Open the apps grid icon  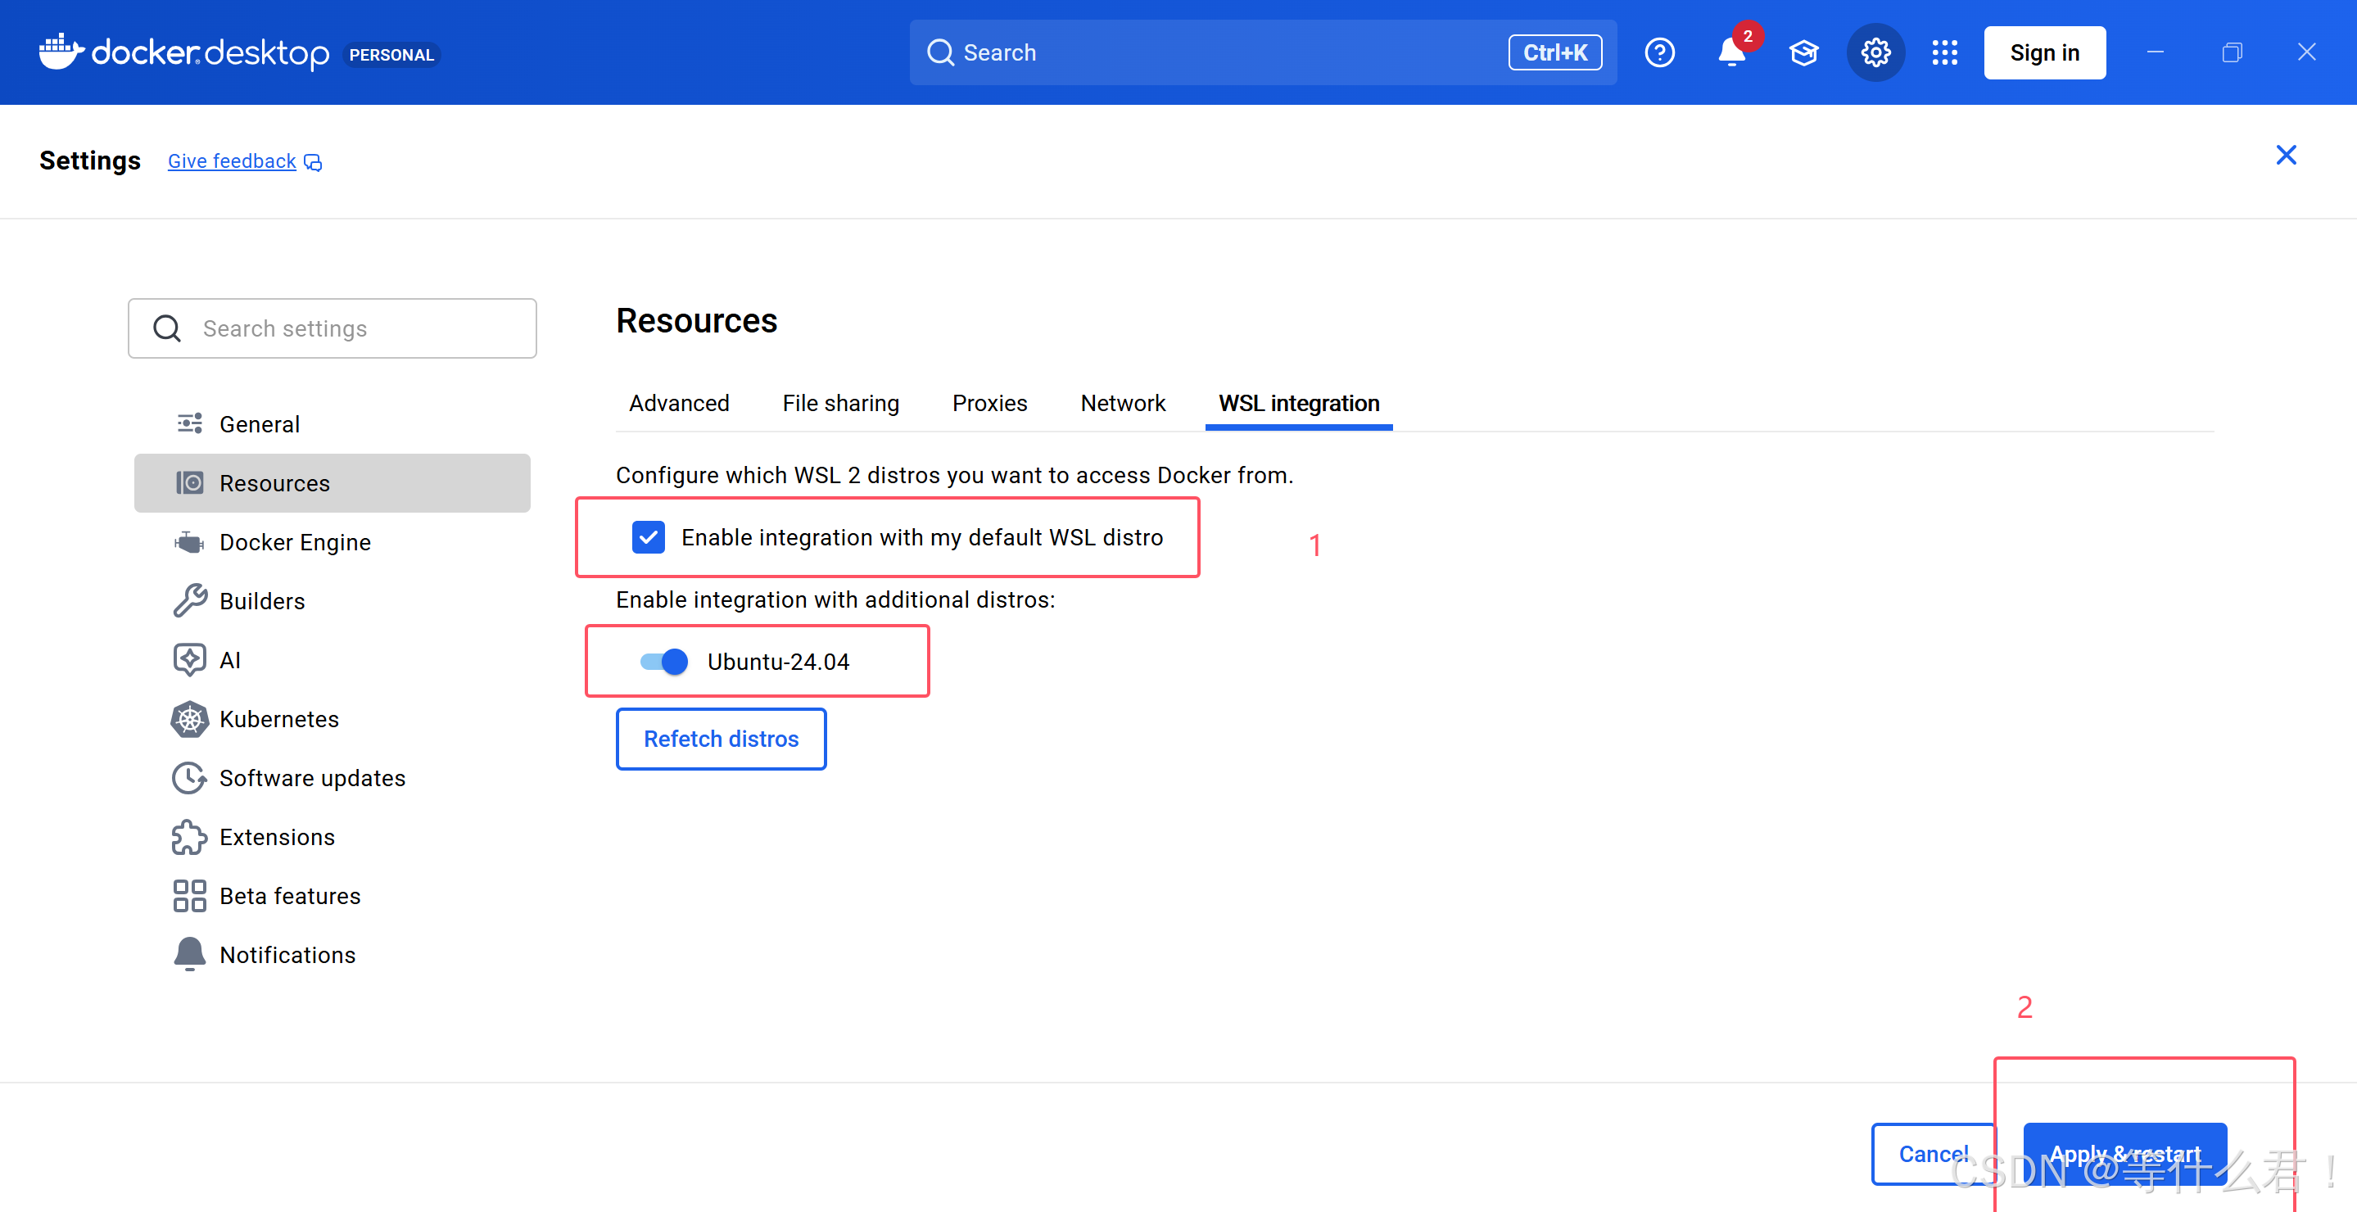[1944, 53]
